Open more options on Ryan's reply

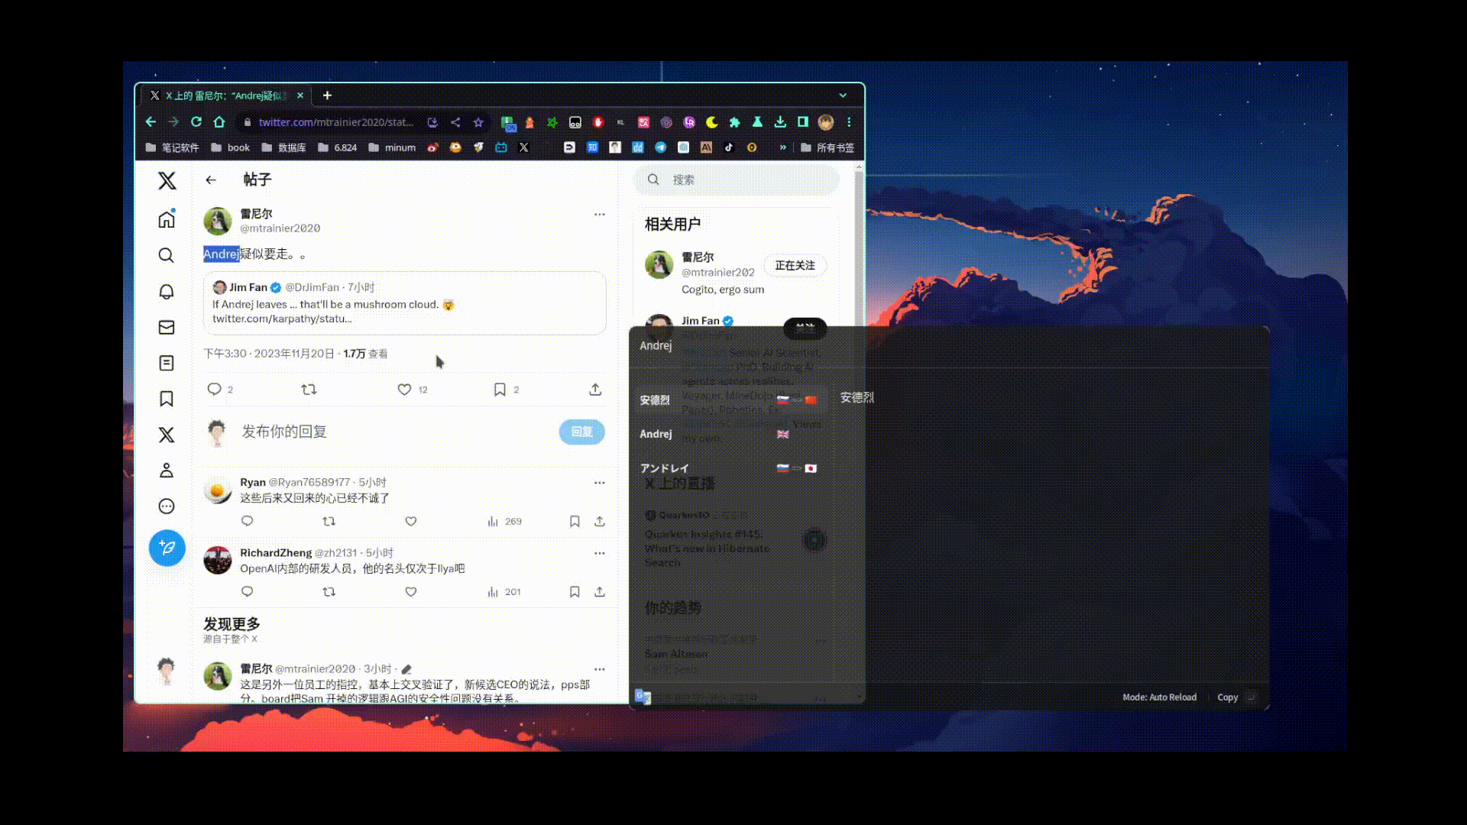click(600, 483)
